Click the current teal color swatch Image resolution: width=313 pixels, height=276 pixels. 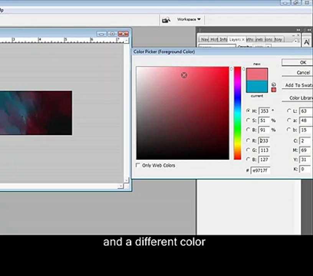[257, 86]
